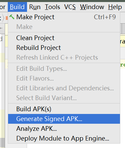The width and height of the screenshot is (125, 148).
Task: Choose Rebuild Project
Action: pos(64,48)
